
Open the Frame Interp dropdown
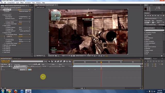pos(24,40)
